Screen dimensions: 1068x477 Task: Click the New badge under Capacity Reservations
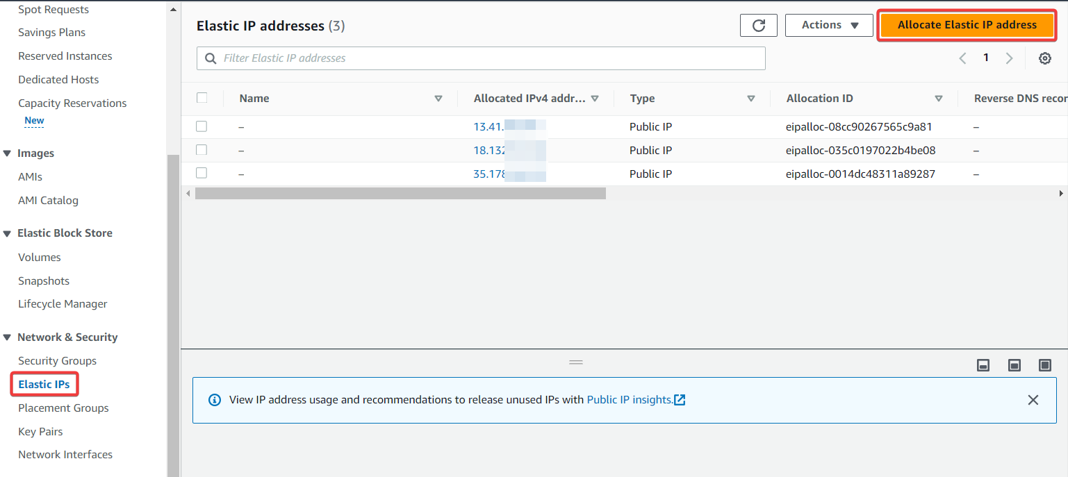click(x=34, y=121)
